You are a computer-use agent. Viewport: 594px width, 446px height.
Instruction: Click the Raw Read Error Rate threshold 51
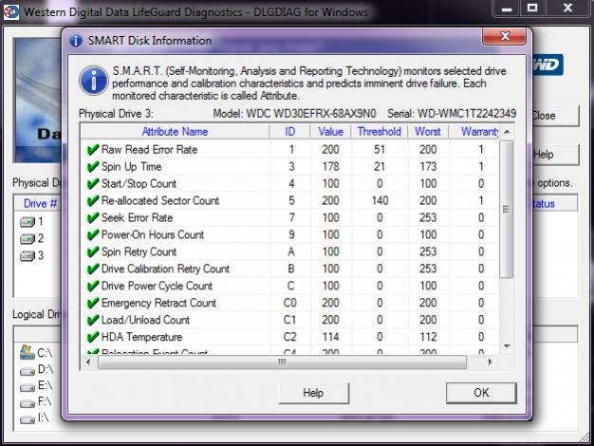click(x=380, y=150)
